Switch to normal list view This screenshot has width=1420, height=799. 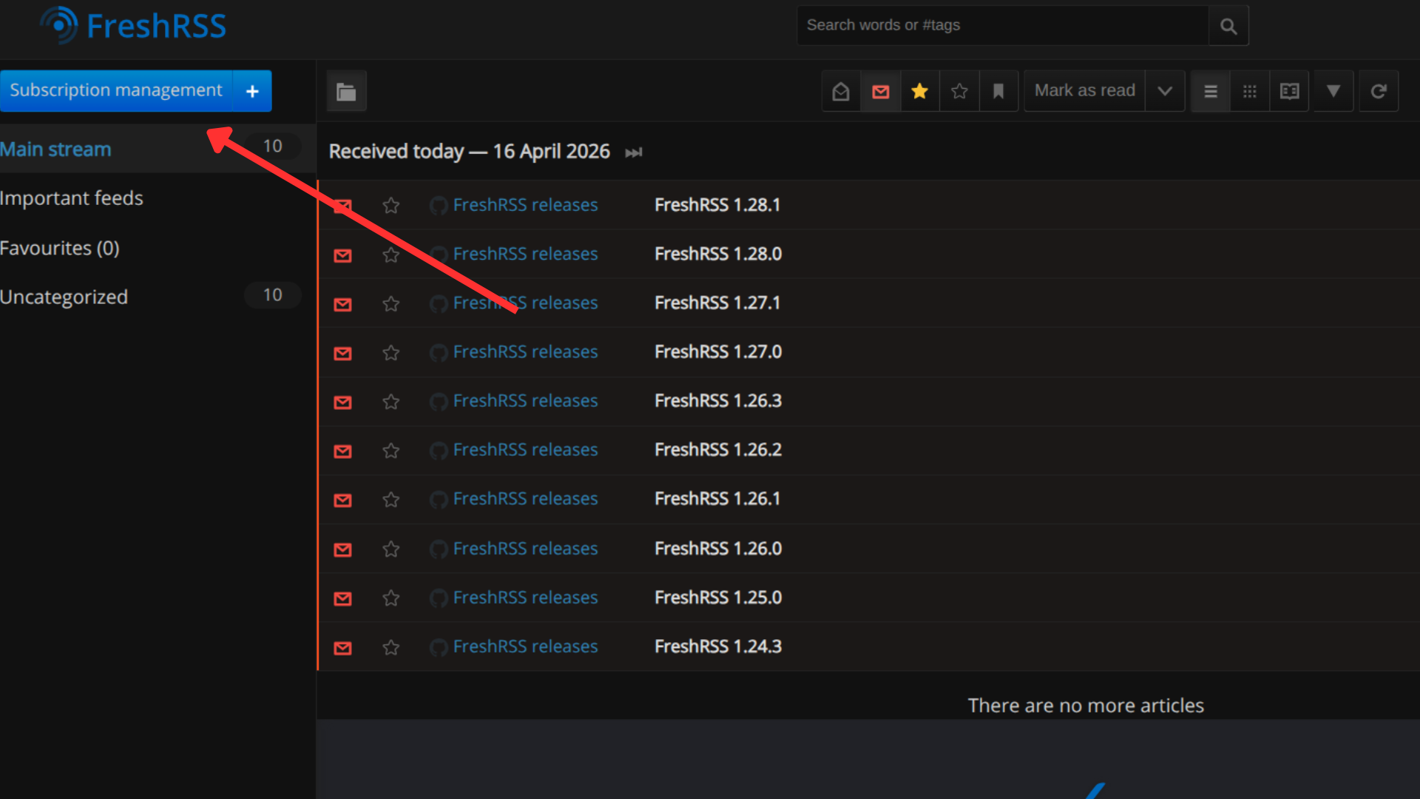coord(1211,91)
